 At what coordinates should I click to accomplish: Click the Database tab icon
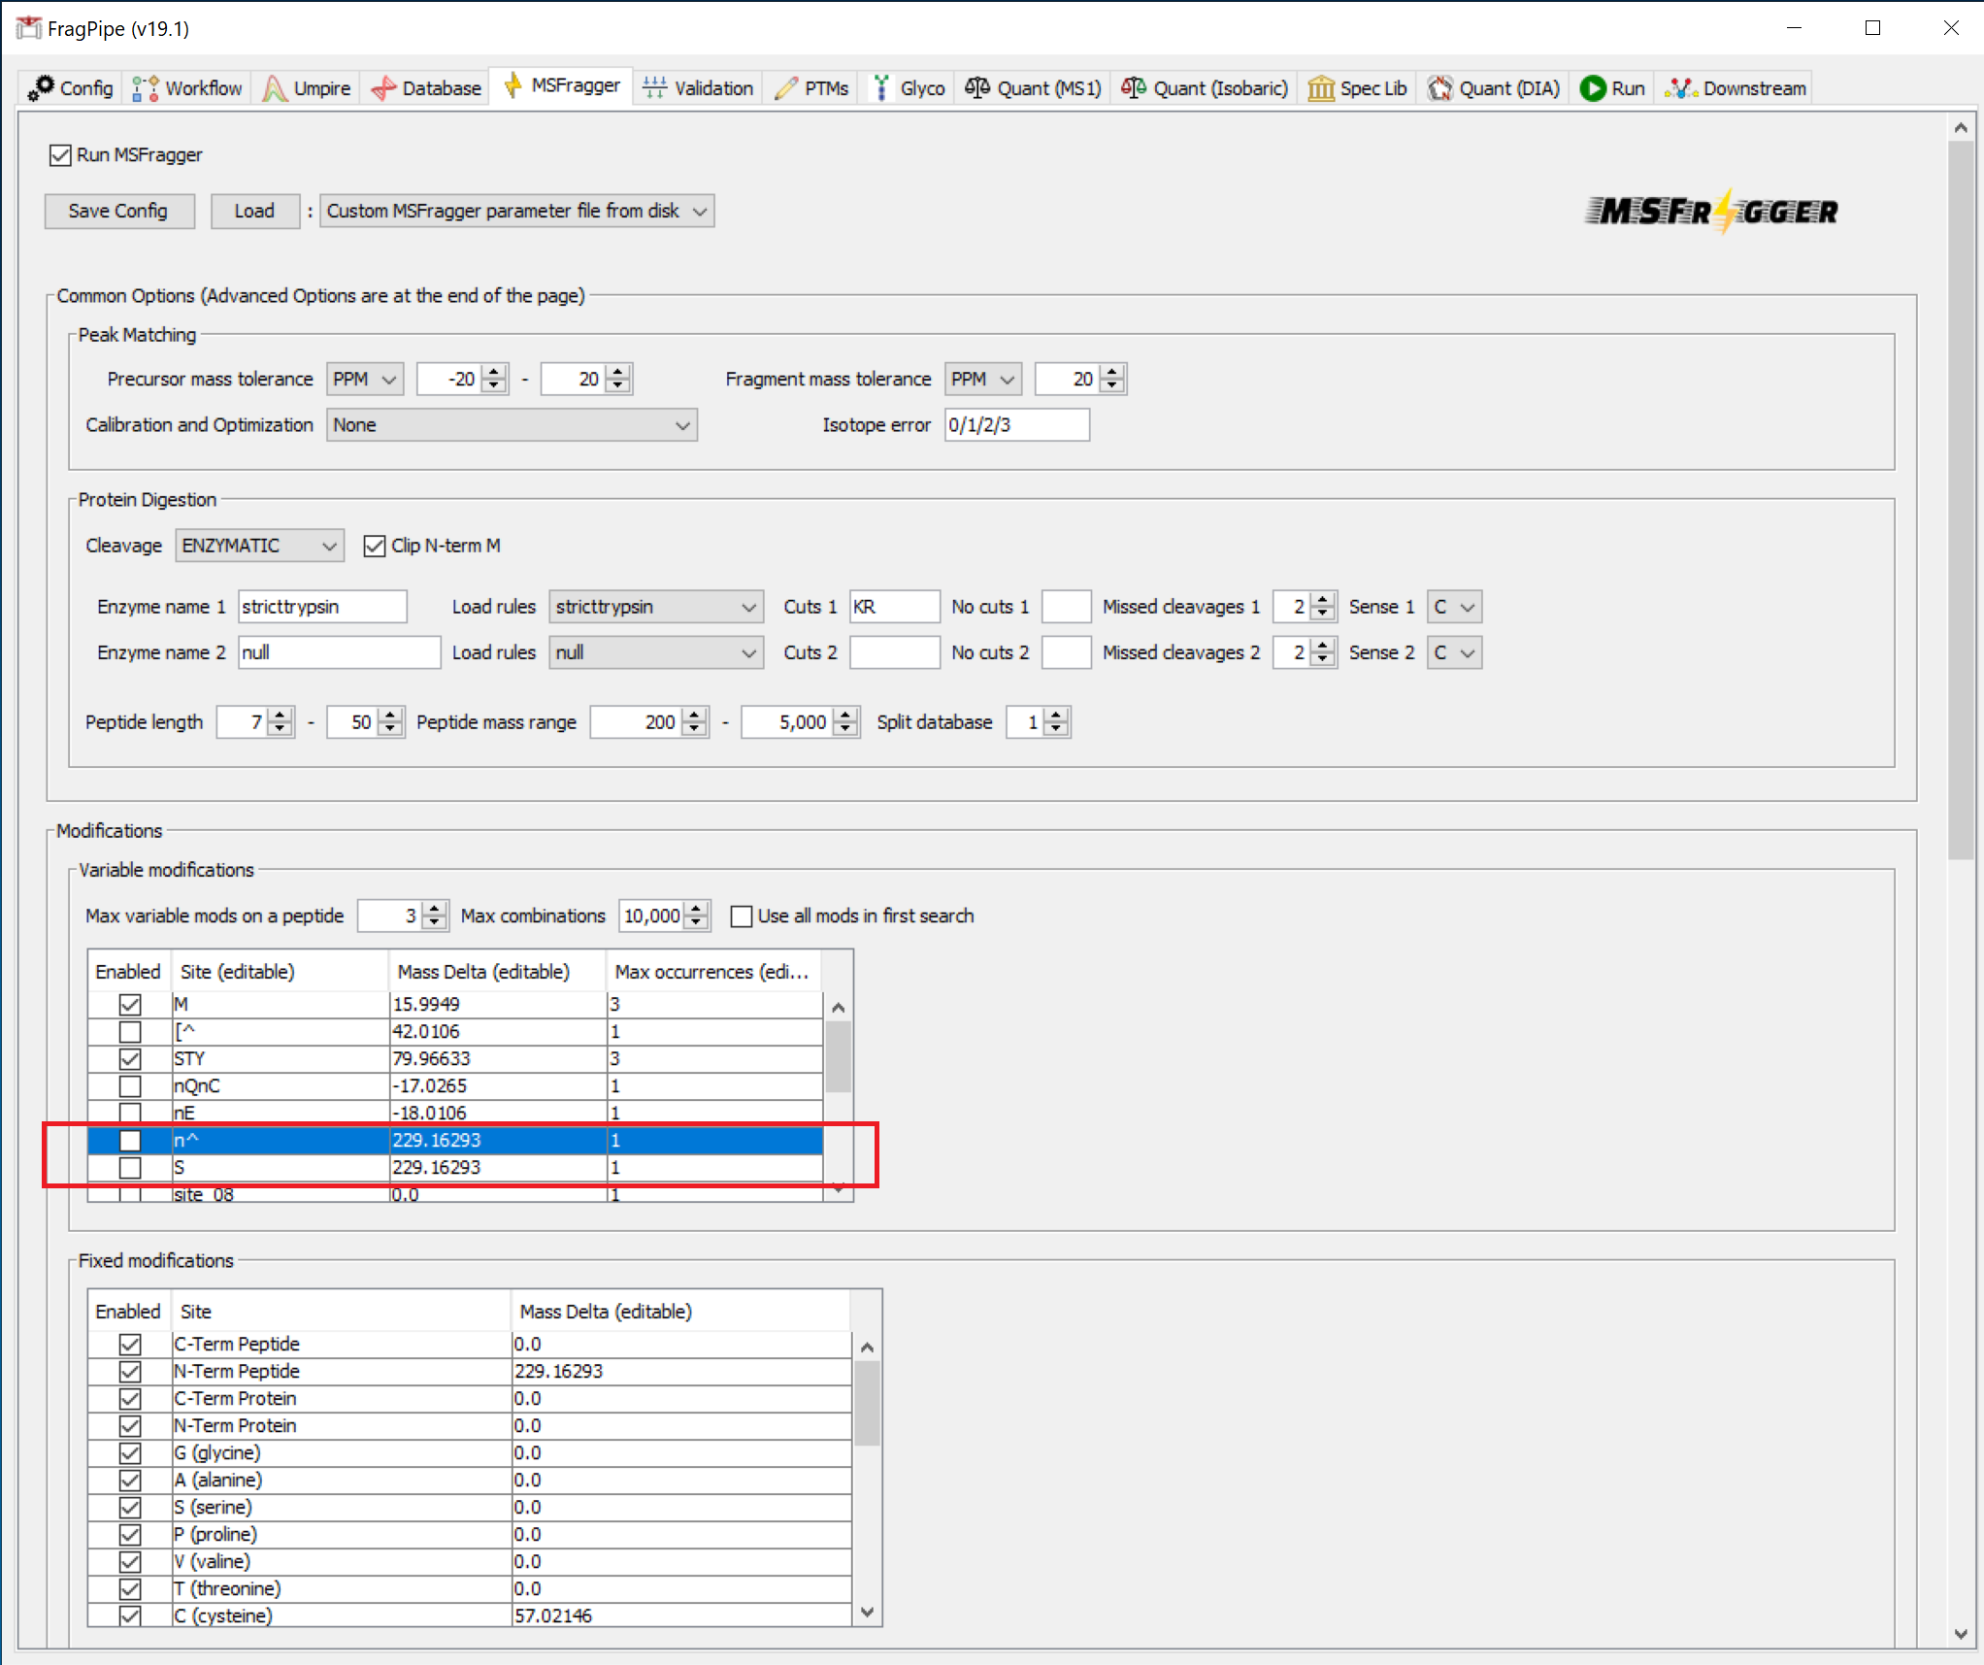[x=383, y=88]
